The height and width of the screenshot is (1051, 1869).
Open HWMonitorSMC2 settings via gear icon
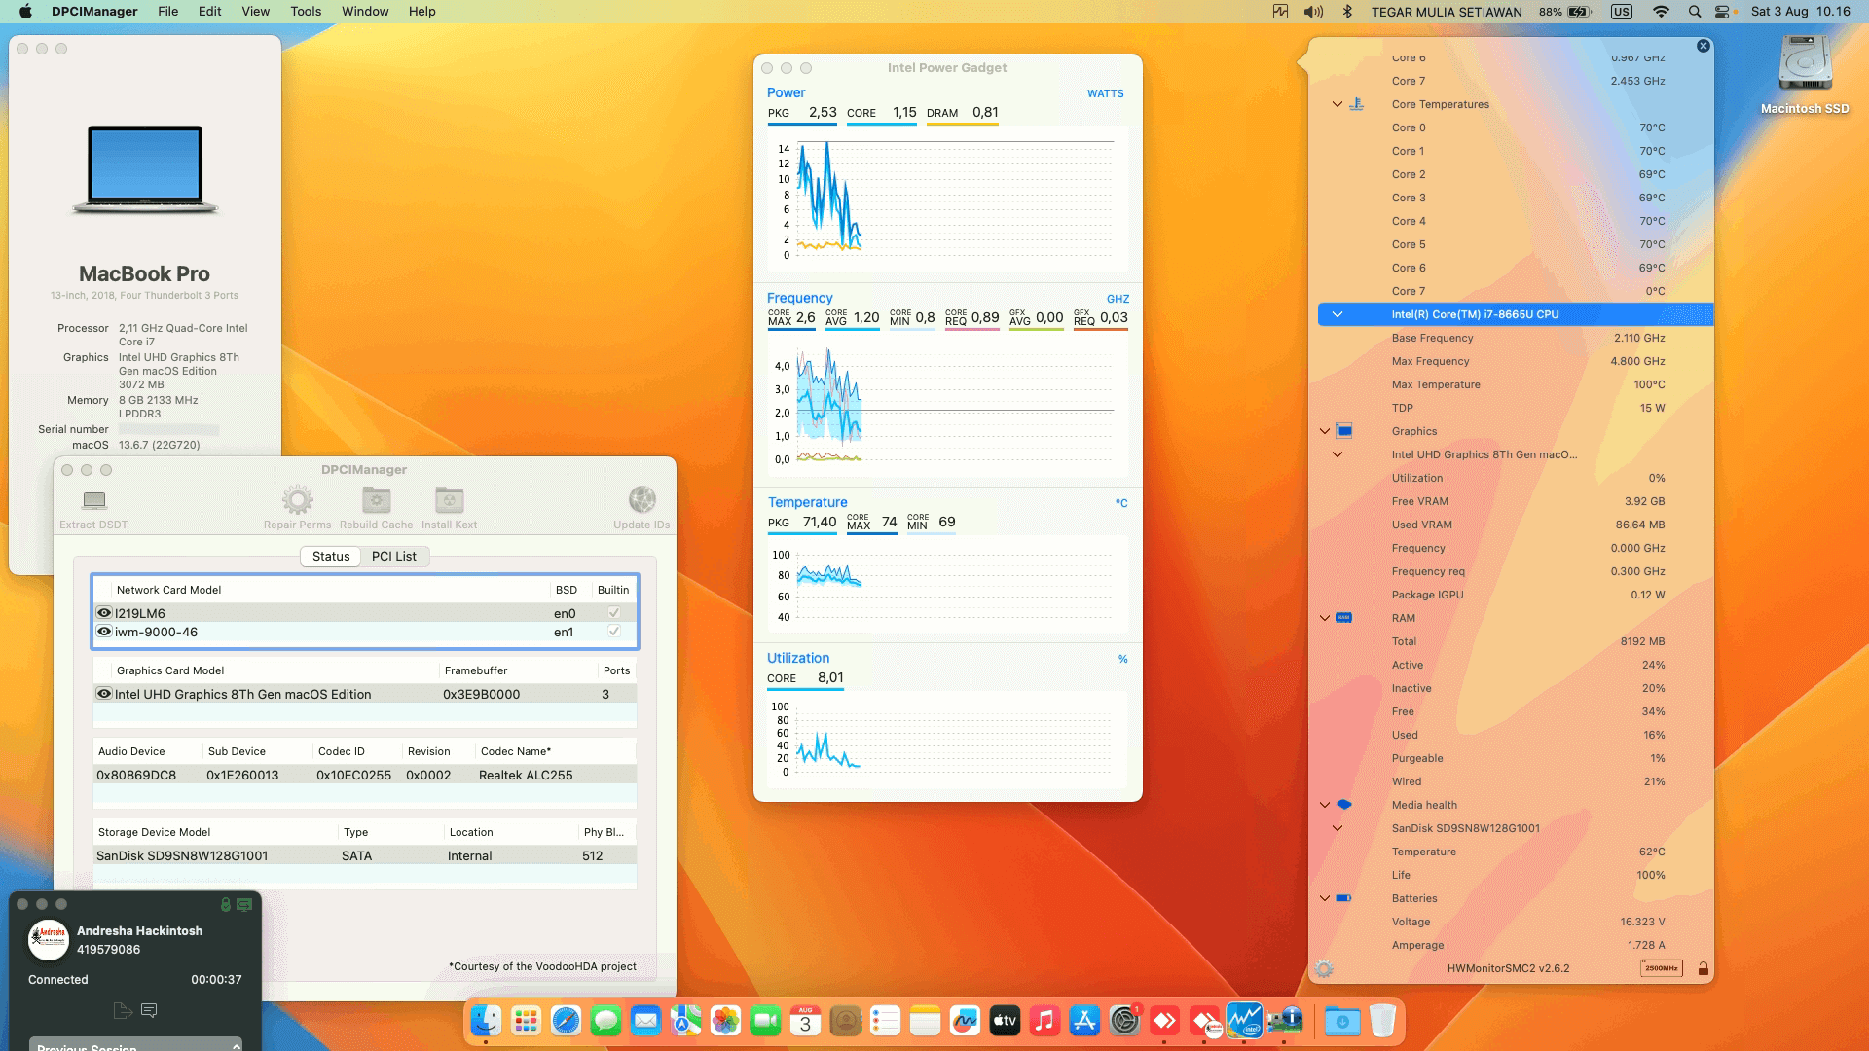[x=1323, y=968]
